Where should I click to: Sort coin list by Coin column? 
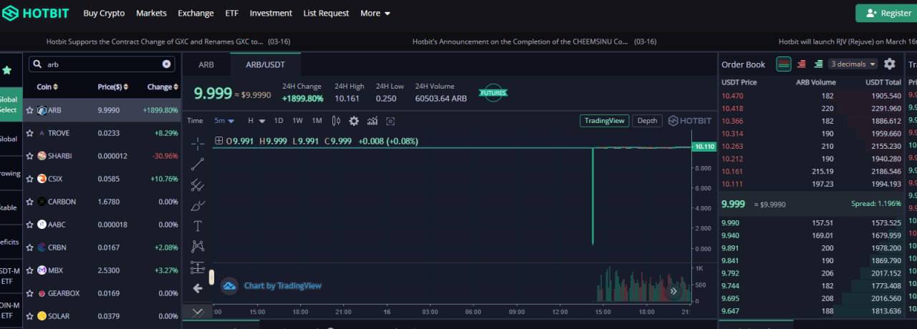click(47, 87)
